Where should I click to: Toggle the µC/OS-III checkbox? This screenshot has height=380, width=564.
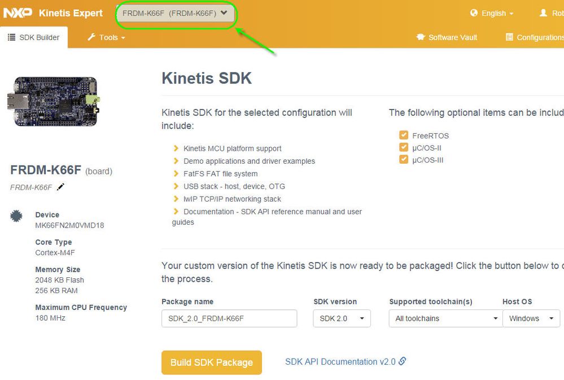(x=404, y=160)
